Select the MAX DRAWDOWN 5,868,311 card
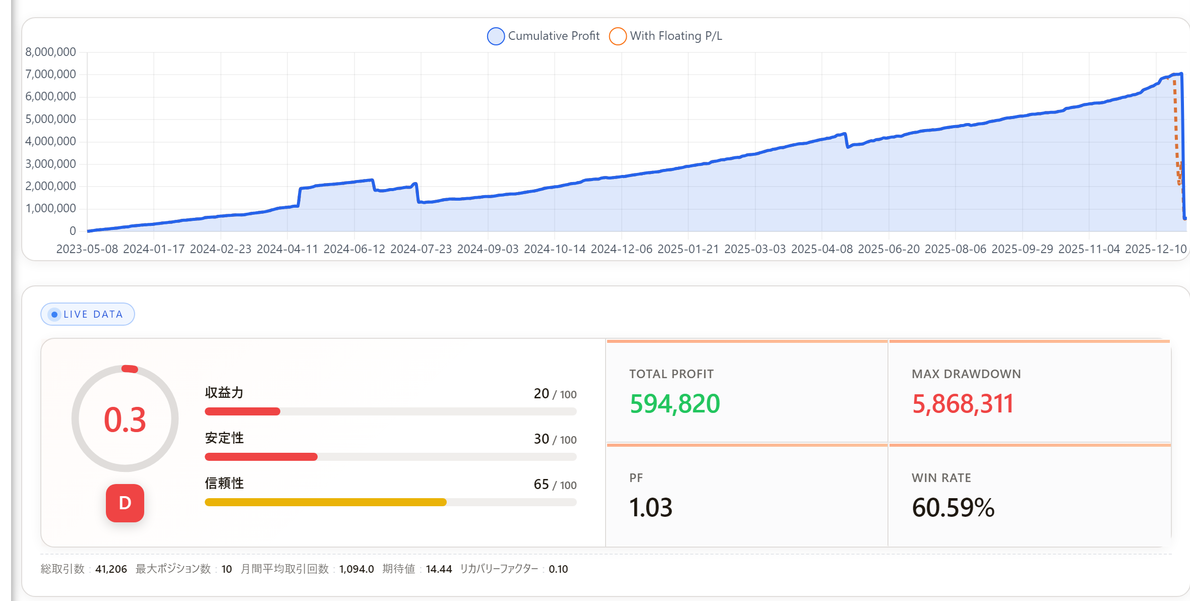Image resolution: width=1190 pixels, height=601 pixels. pyautogui.click(x=1030, y=391)
